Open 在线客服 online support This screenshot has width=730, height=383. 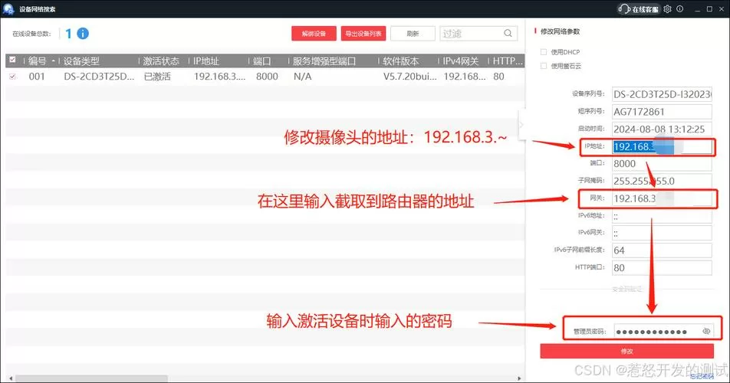pyautogui.click(x=639, y=9)
